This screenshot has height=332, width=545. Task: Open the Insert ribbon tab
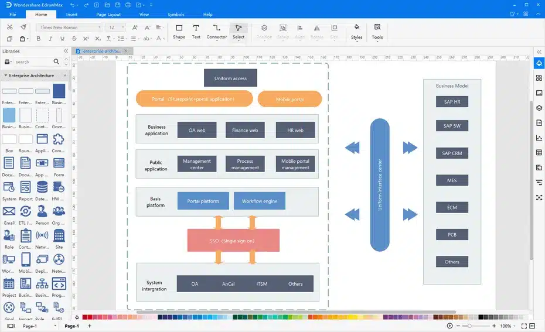click(71, 14)
